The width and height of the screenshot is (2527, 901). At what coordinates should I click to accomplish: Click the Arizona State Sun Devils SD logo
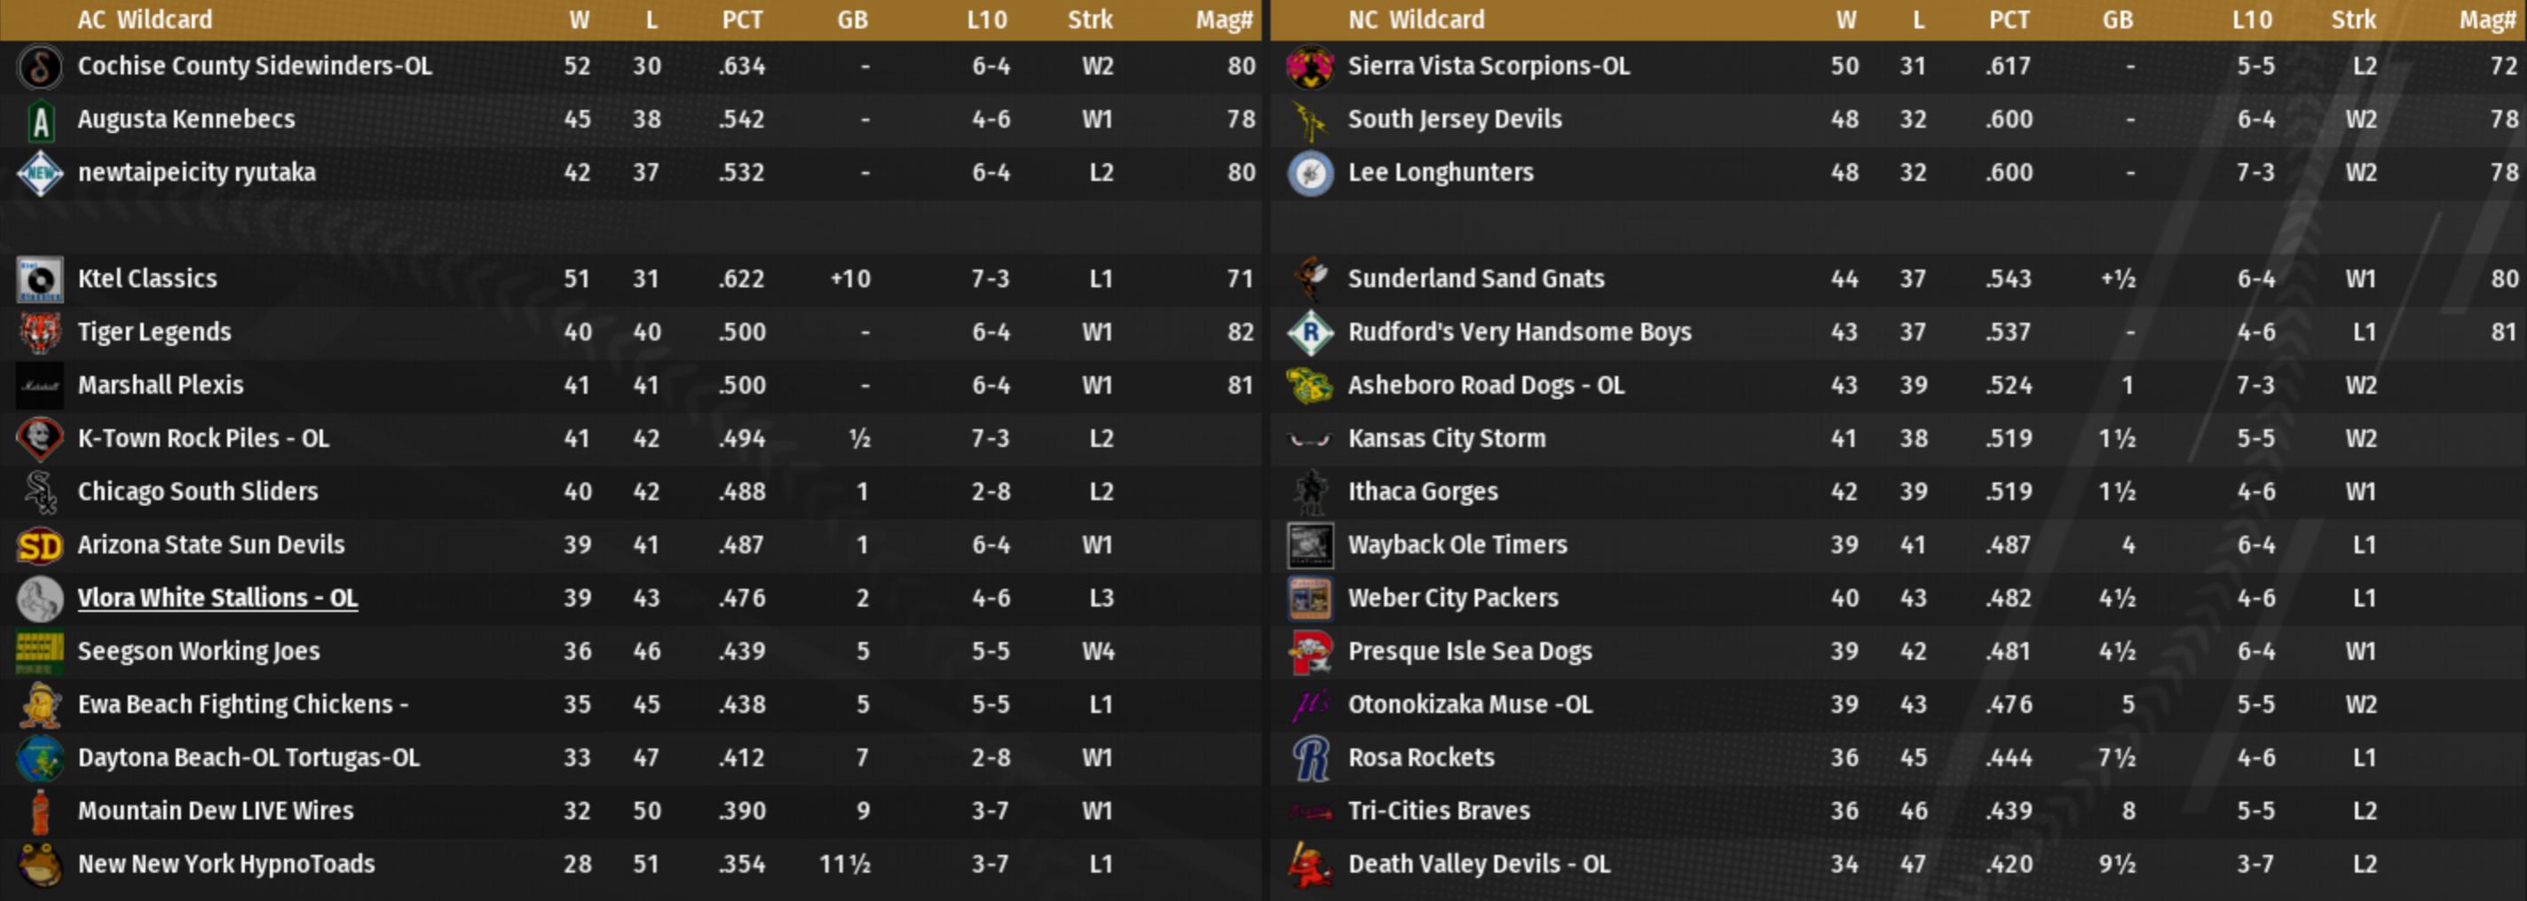(40, 546)
